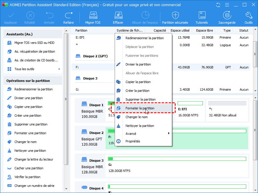258x193 pixels.
Task: Click Cacher une partition in sidebar
Action: pyautogui.click(x=29, y=168)
